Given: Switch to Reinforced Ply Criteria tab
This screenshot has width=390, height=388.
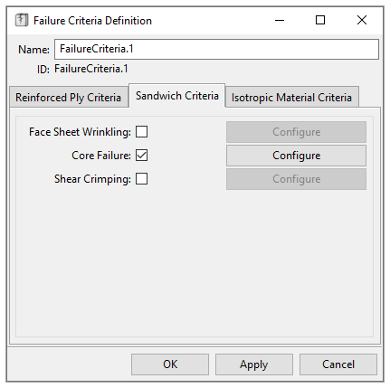Looking at the screenshot, I should tap(69, 97).
